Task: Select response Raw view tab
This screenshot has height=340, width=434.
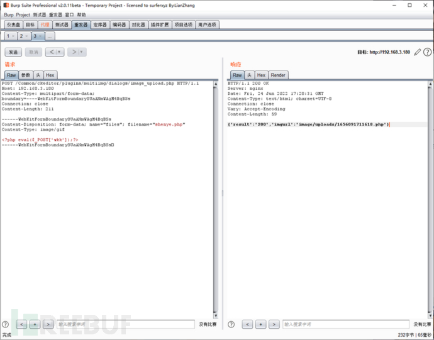Action: point(237,75)
